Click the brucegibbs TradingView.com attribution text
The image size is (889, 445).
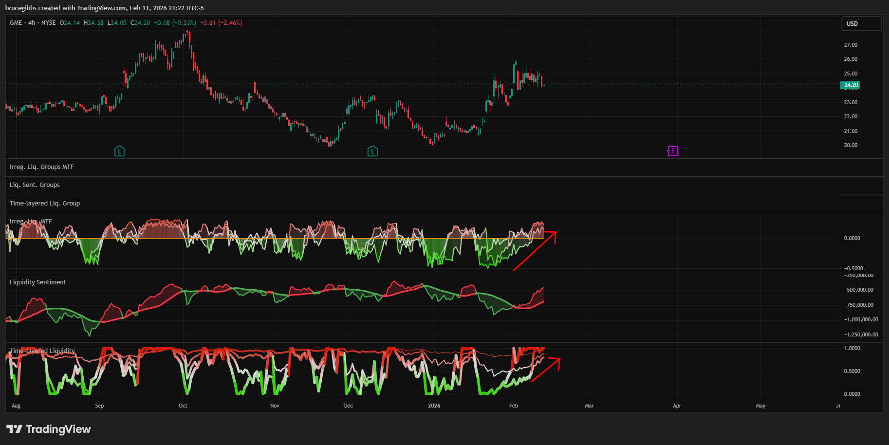click(x=105, y=8)
